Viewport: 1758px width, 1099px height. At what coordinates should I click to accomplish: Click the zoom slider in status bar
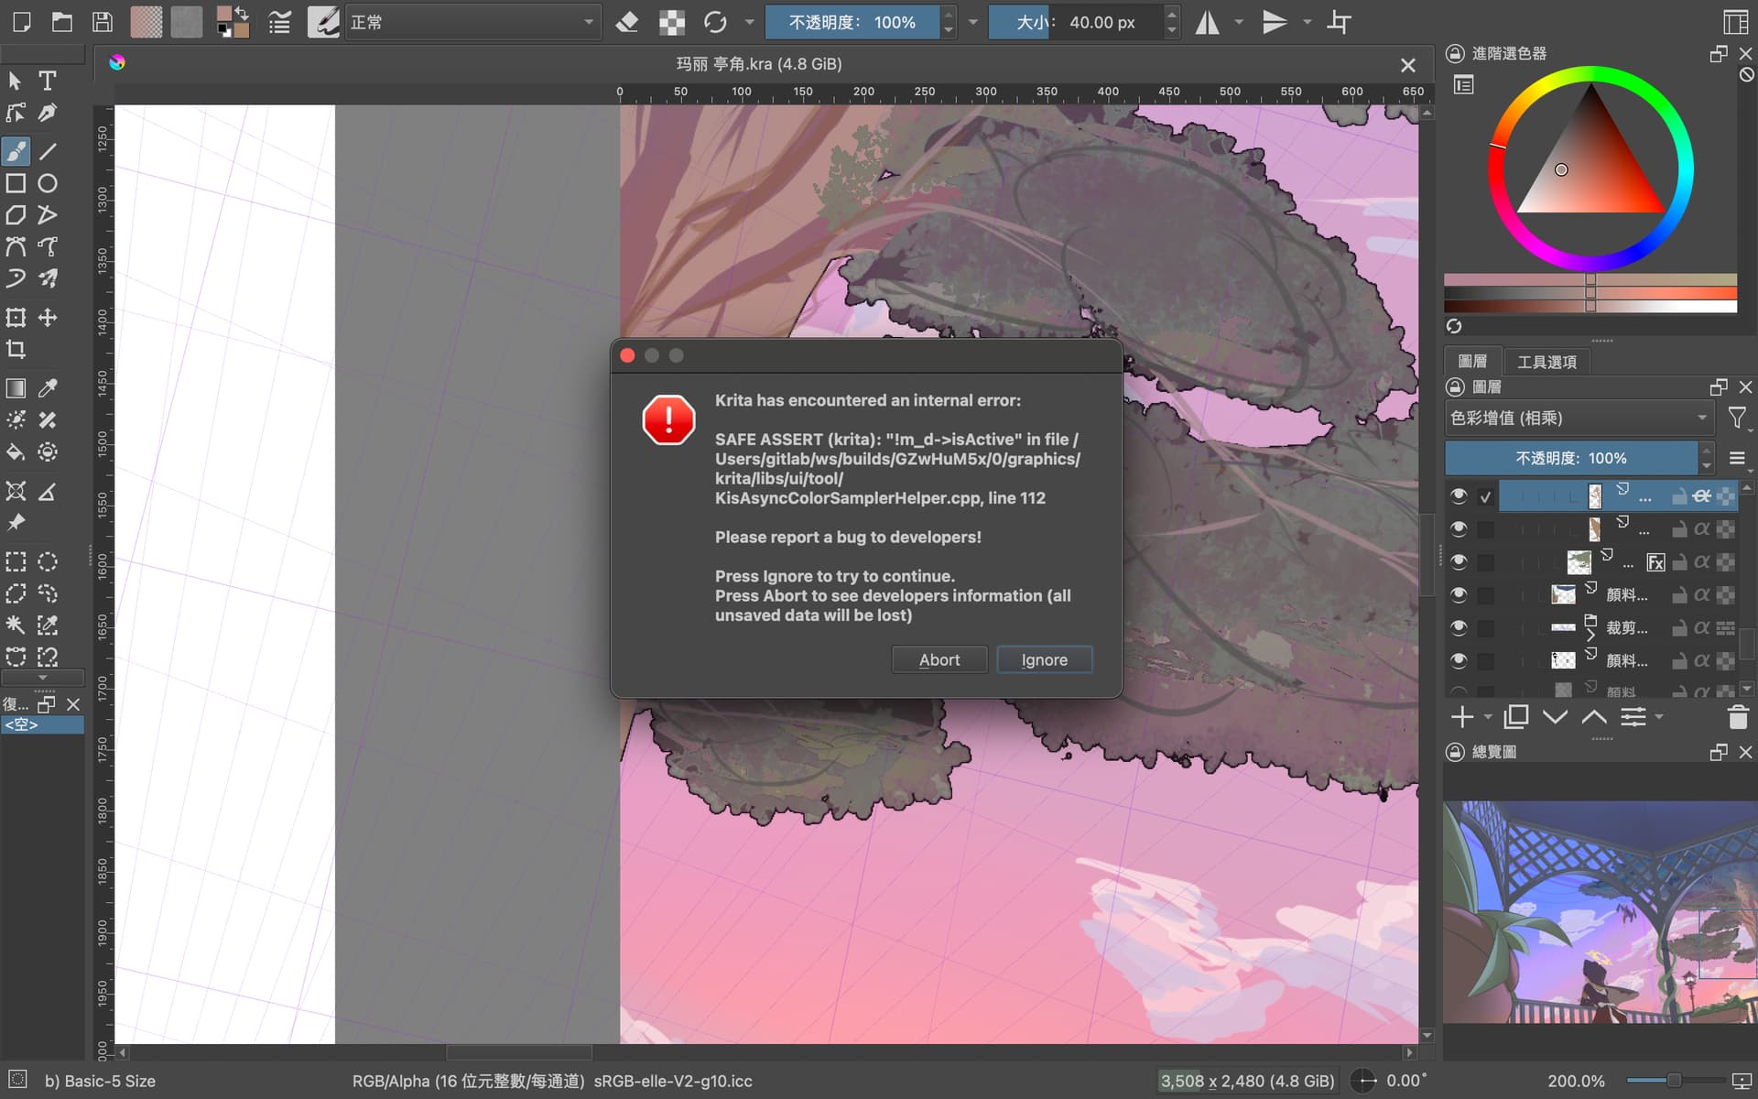coord(1676,1081)
